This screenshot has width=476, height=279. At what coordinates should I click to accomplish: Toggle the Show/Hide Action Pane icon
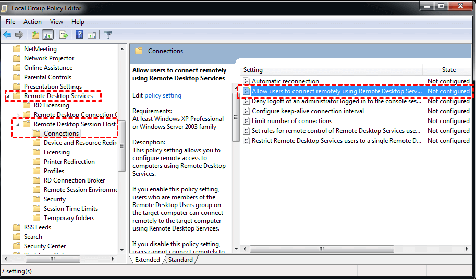pyautogui.click(x=92, y=35)
